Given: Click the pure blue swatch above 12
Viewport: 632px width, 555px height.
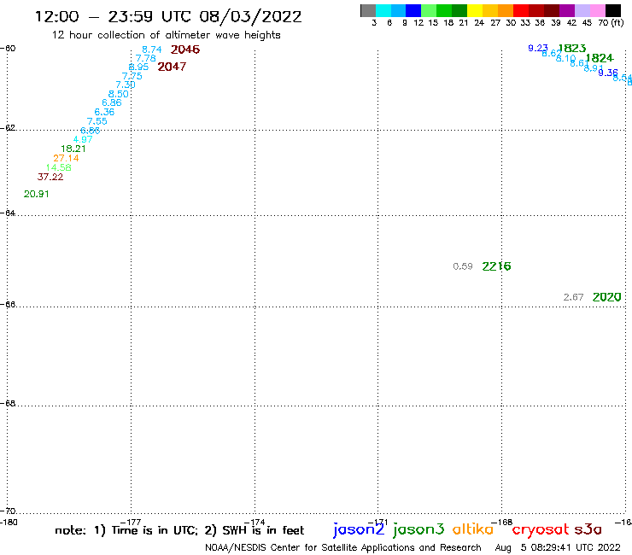Looking at the screenshot, I should pyautogui.click(x=413, y=10).
